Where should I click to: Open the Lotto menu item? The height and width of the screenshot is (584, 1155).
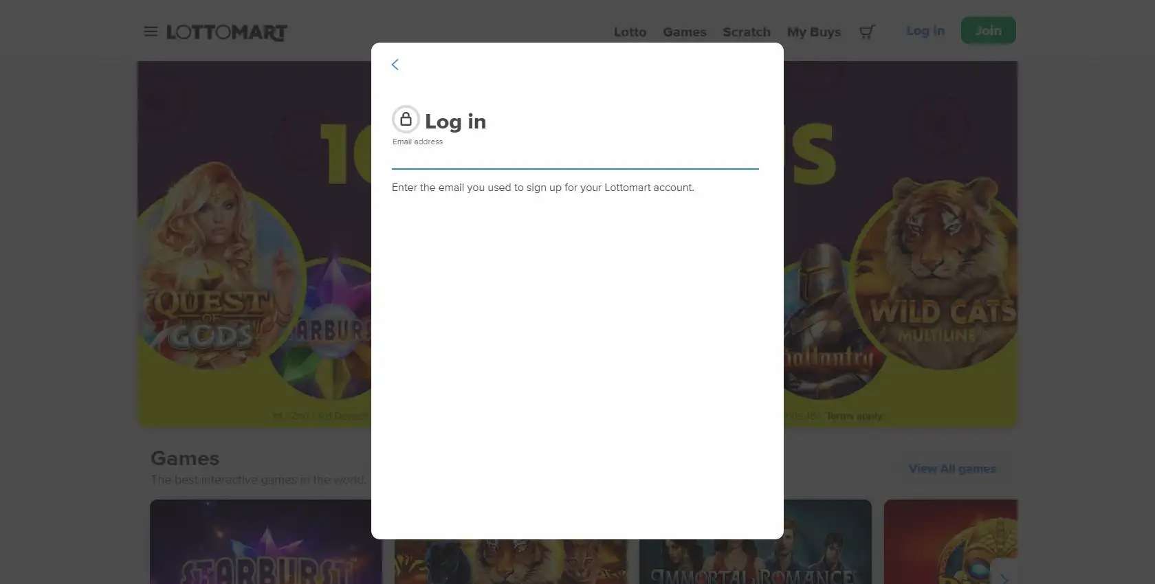point(630,32)
